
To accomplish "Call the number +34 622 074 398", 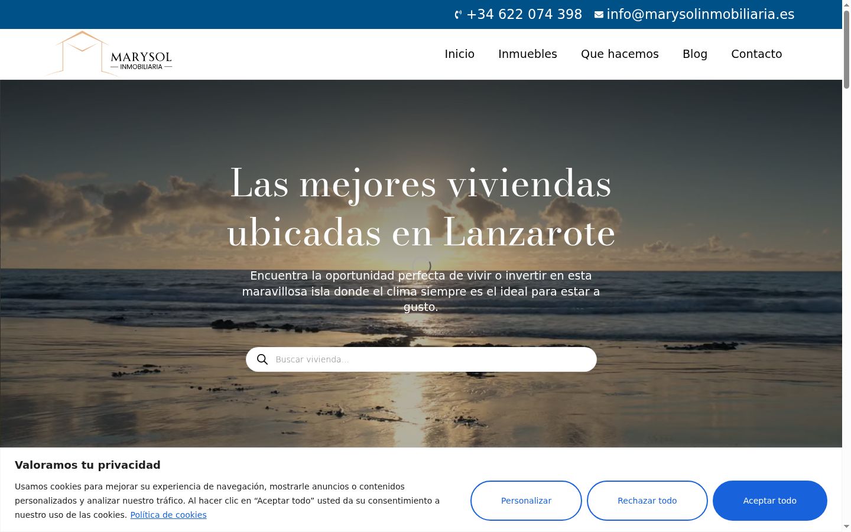I will click(x=524, y=14).
